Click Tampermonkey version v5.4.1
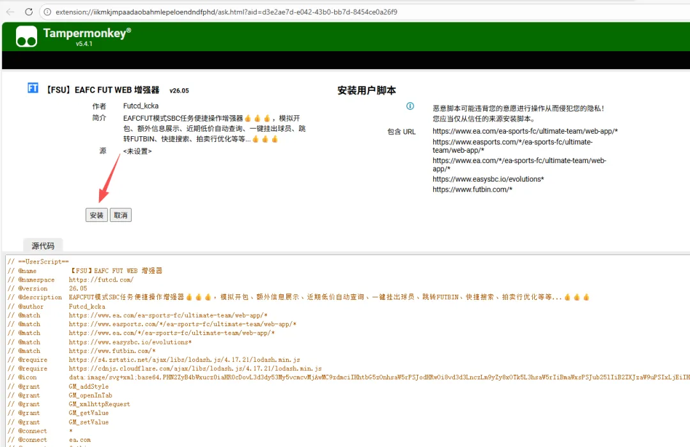Screen dimensions: 690x447 click(x=84, y=43)
